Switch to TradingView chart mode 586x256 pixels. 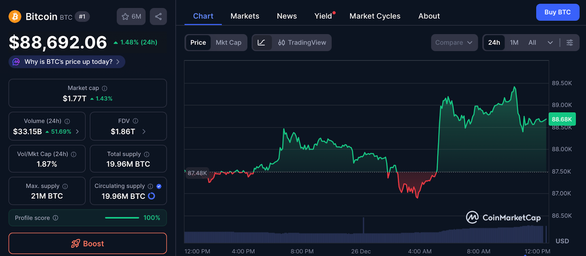pyautogui.click(x=302, y=42)
